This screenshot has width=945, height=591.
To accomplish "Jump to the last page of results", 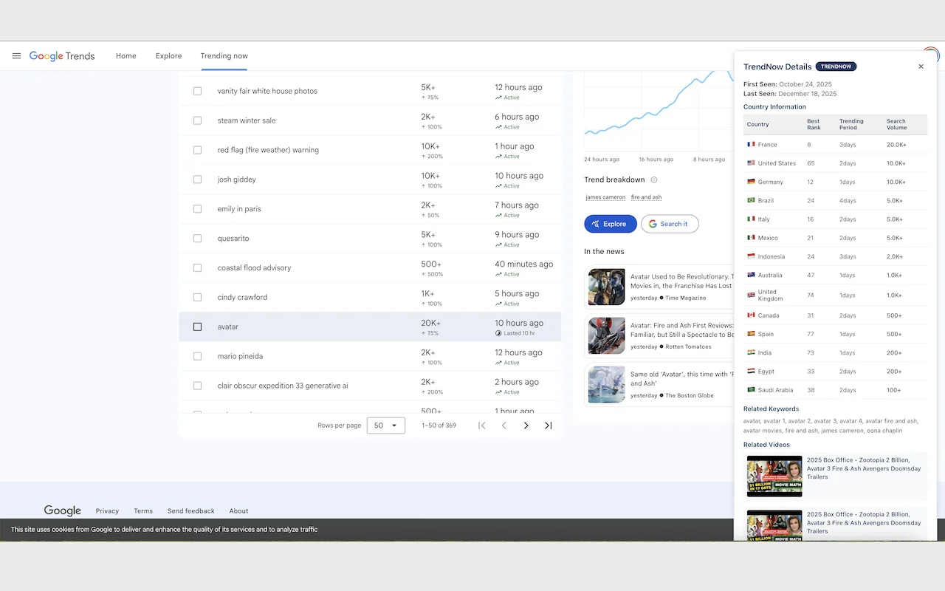I will tap(548, 426).
